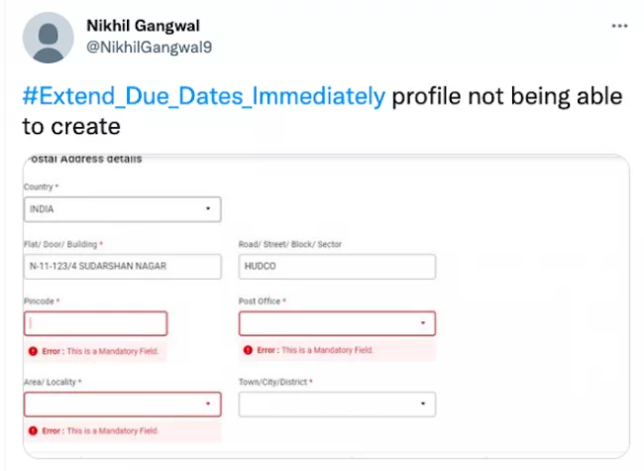Click the Nikhil Gangwal display name

tap(143, 26)
